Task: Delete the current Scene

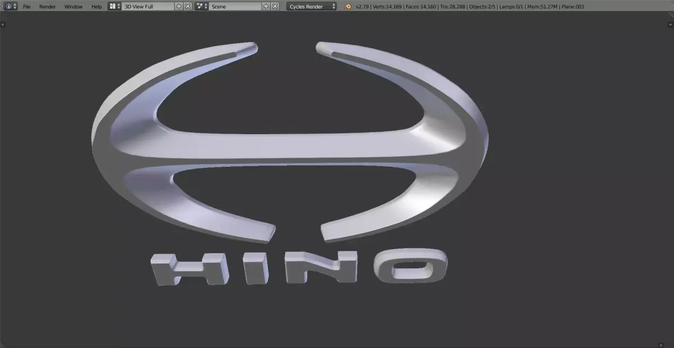Action: (x=275, y=6)
